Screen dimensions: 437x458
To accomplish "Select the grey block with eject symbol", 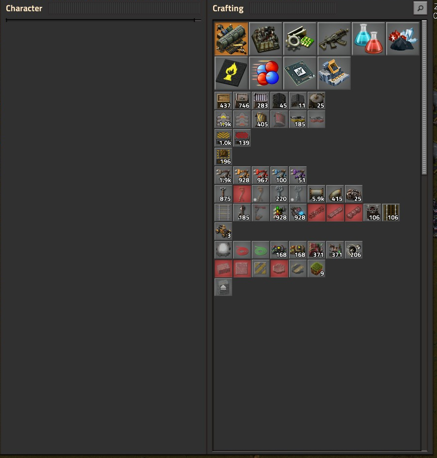I will tap(223, 288).
